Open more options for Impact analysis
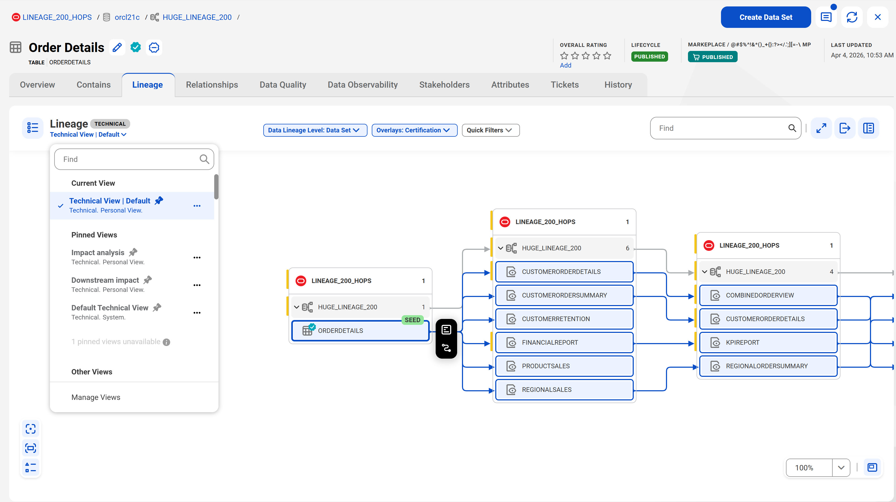 [x=197, y=257]
